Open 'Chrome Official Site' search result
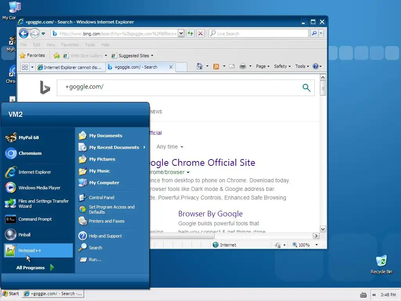The image size is (401, 301). [x=202, y=163]
